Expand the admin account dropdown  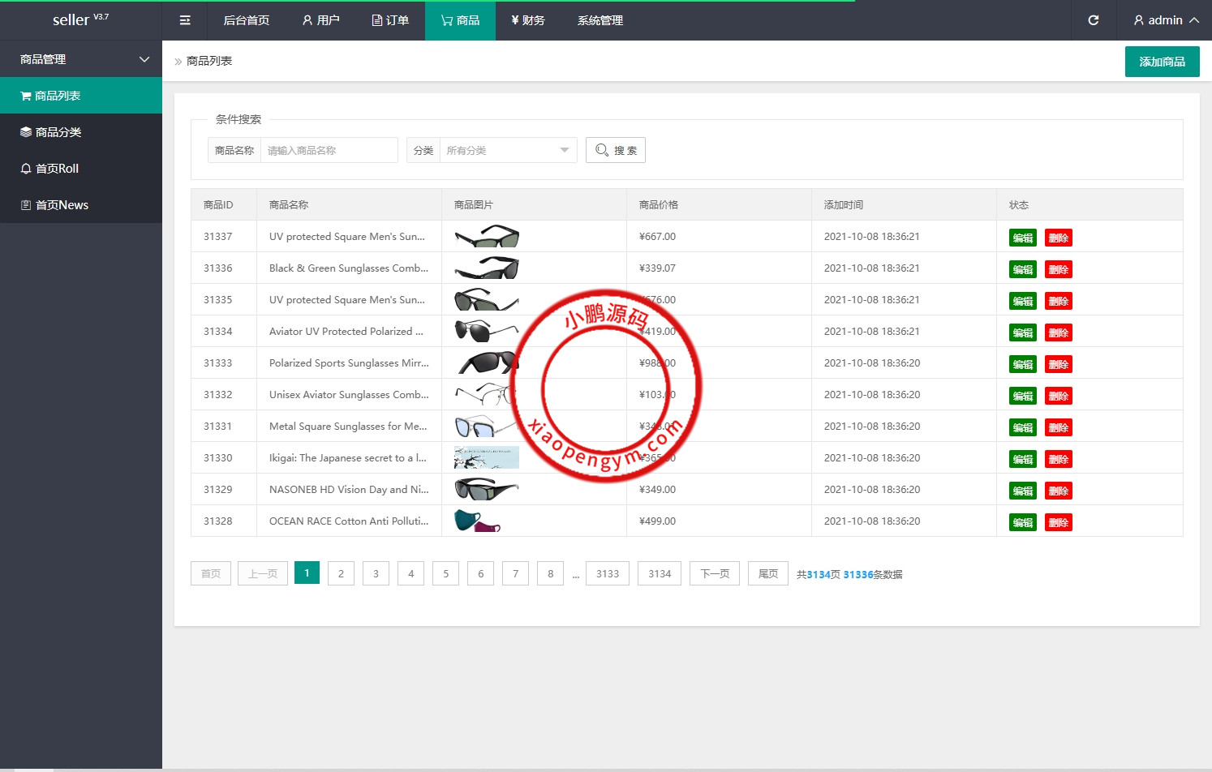[x=1166, y=20]
